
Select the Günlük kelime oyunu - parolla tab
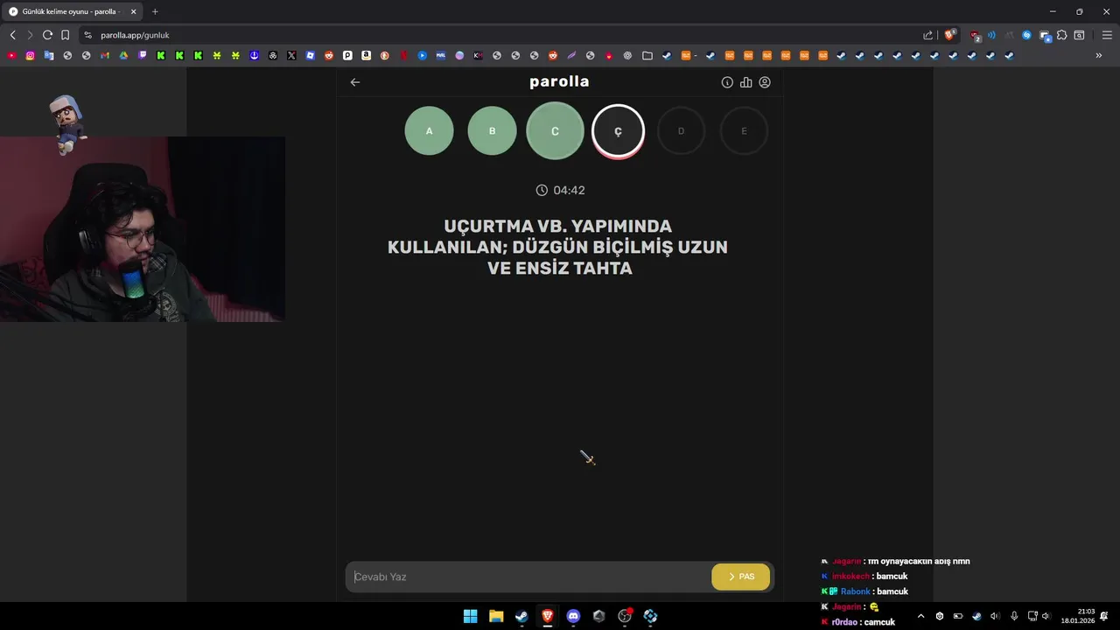click(73, 11)
